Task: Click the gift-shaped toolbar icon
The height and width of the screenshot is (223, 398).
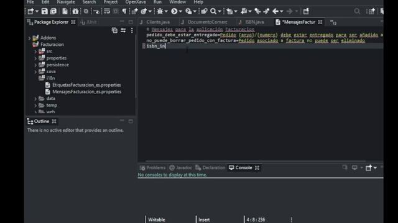Action: (75, 11)
